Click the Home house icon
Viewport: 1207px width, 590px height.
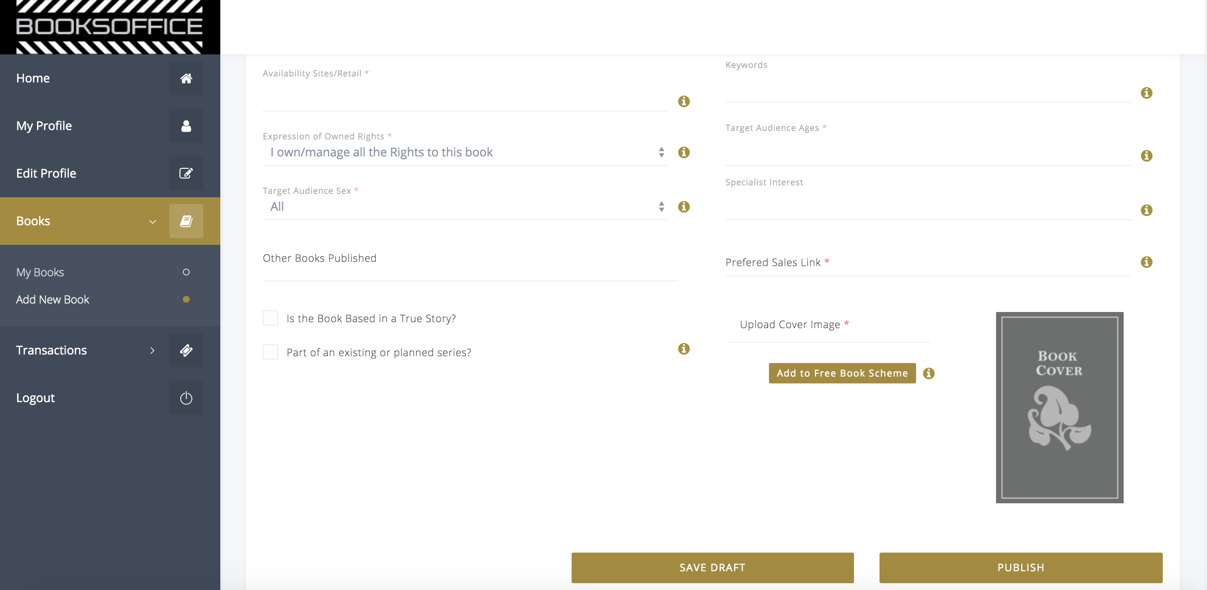186,78
